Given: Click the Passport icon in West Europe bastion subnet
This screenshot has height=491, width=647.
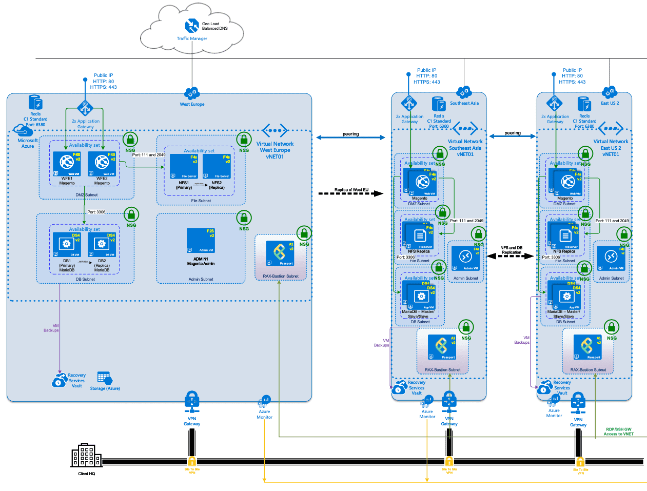Looking at the screenshot, I should click(280, 253).
